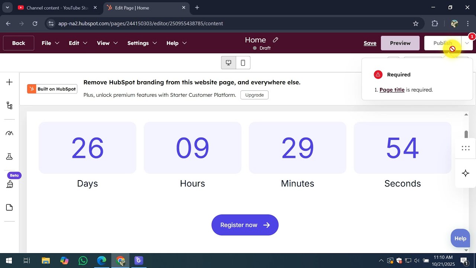Click the volume speaker tray icon
The image size is (476, 268).
416,261
